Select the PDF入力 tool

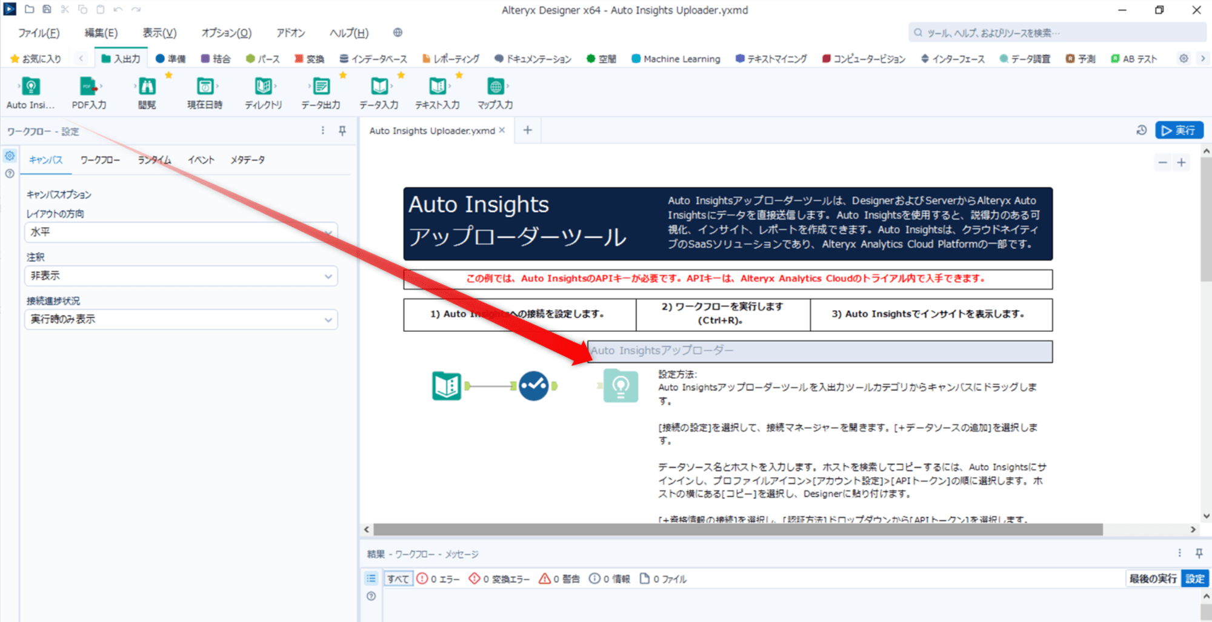tap(88, 93)
